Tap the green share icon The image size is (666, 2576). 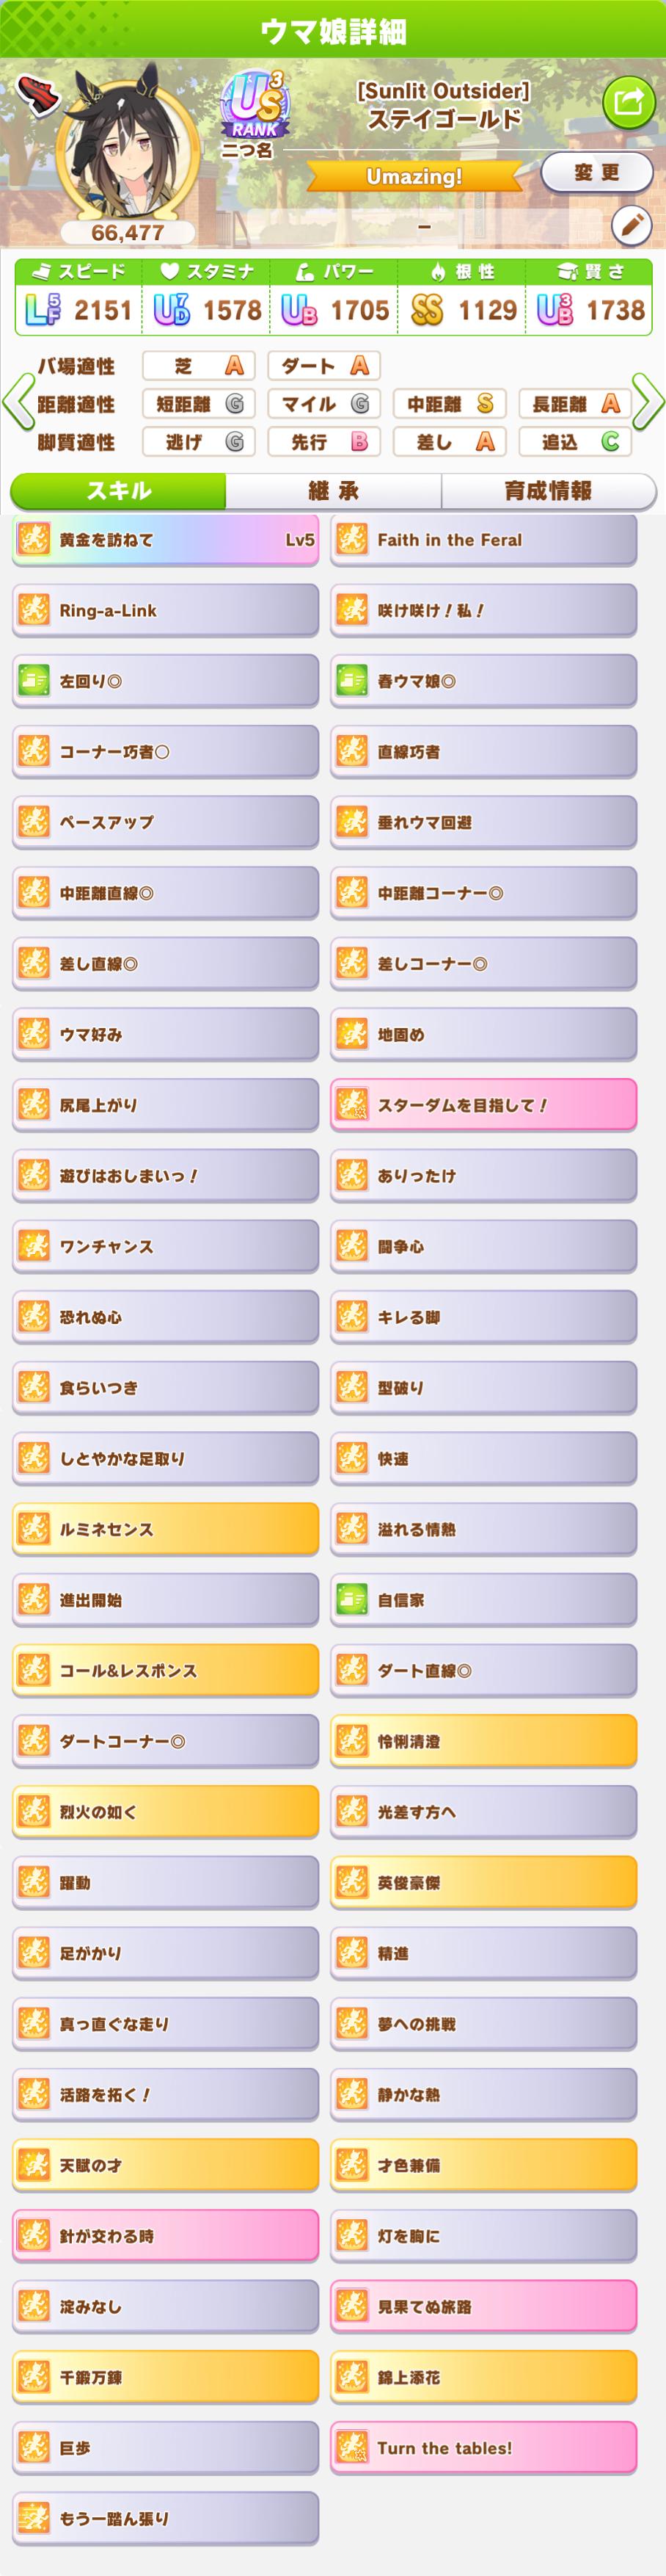click(x=628, y=100)
